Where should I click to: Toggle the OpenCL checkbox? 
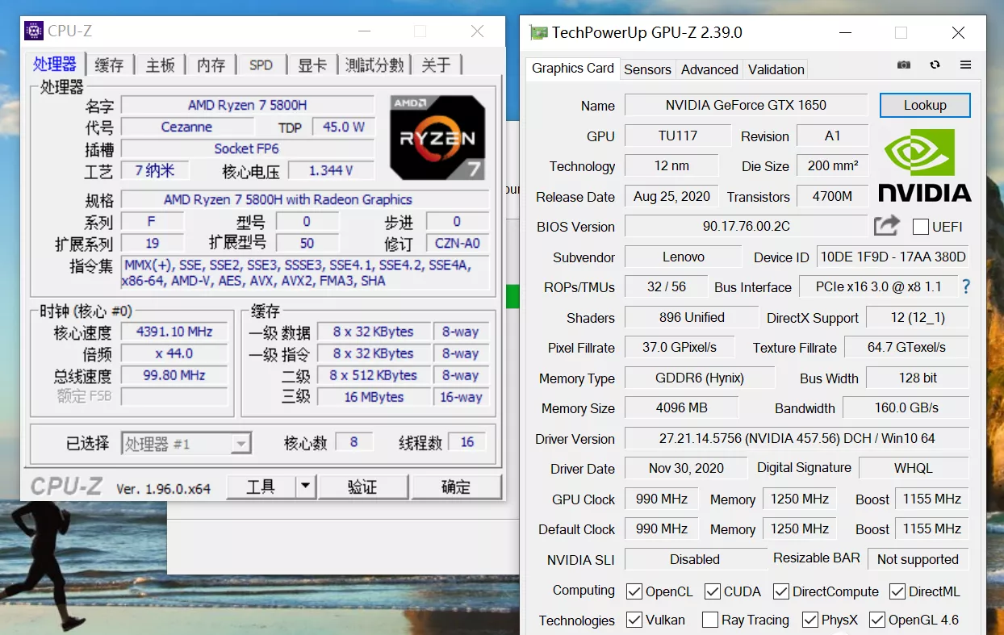click(x=634, y=591)
